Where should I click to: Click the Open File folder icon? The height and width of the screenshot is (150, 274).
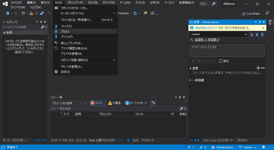(x=31, y=13)
